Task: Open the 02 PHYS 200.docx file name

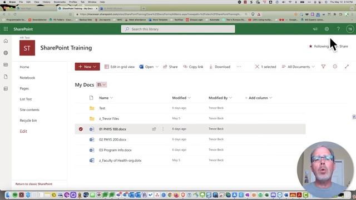Action: (x=112, y=139)
